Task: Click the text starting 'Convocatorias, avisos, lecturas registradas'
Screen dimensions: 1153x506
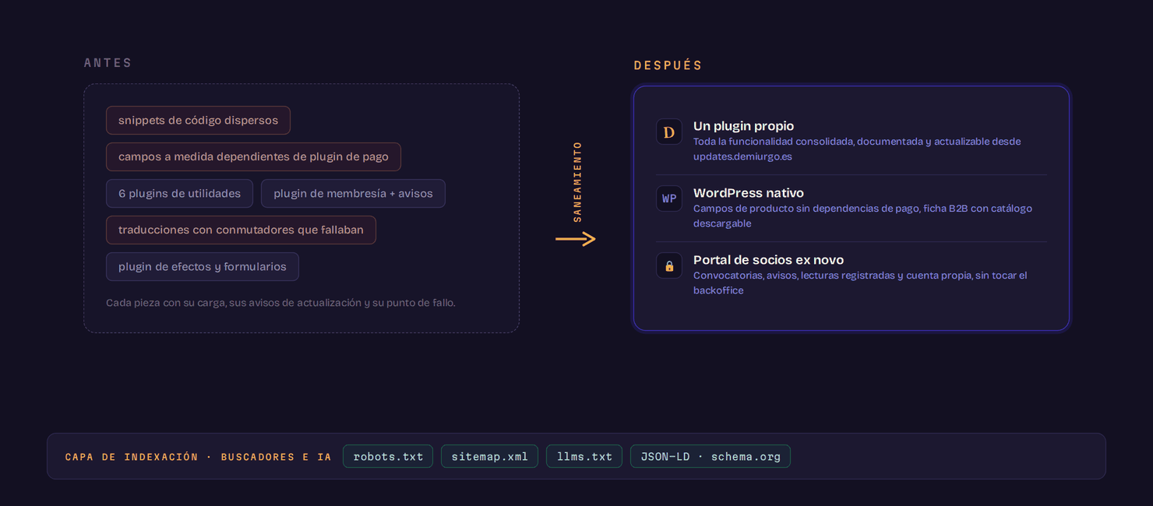Action: click(x=860, y=283)
